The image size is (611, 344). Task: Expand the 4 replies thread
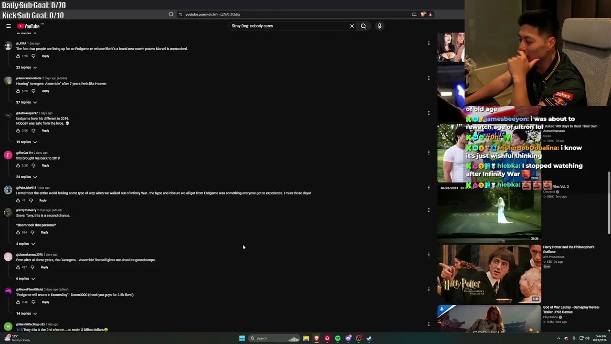point(25,244)
